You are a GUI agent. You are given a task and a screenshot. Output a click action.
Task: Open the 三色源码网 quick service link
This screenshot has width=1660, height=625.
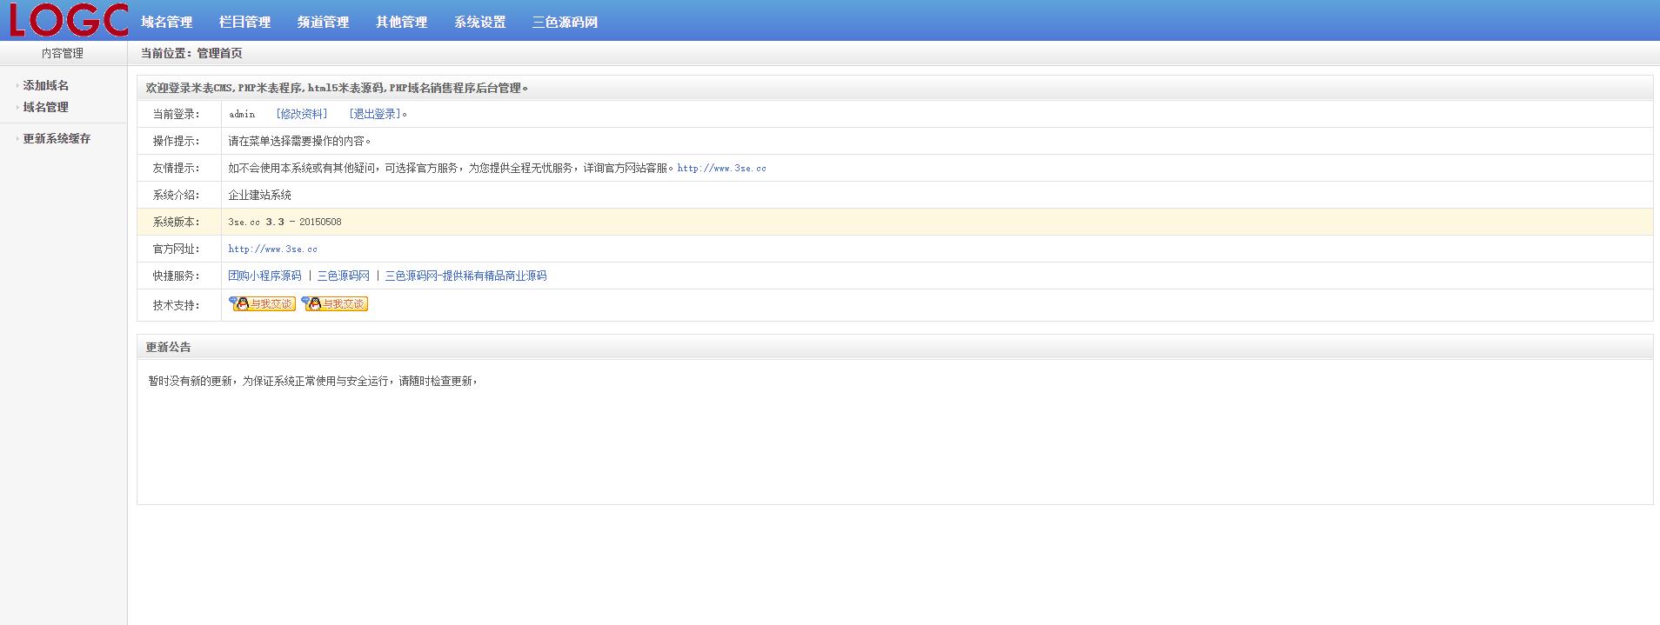tap(344, 276)
